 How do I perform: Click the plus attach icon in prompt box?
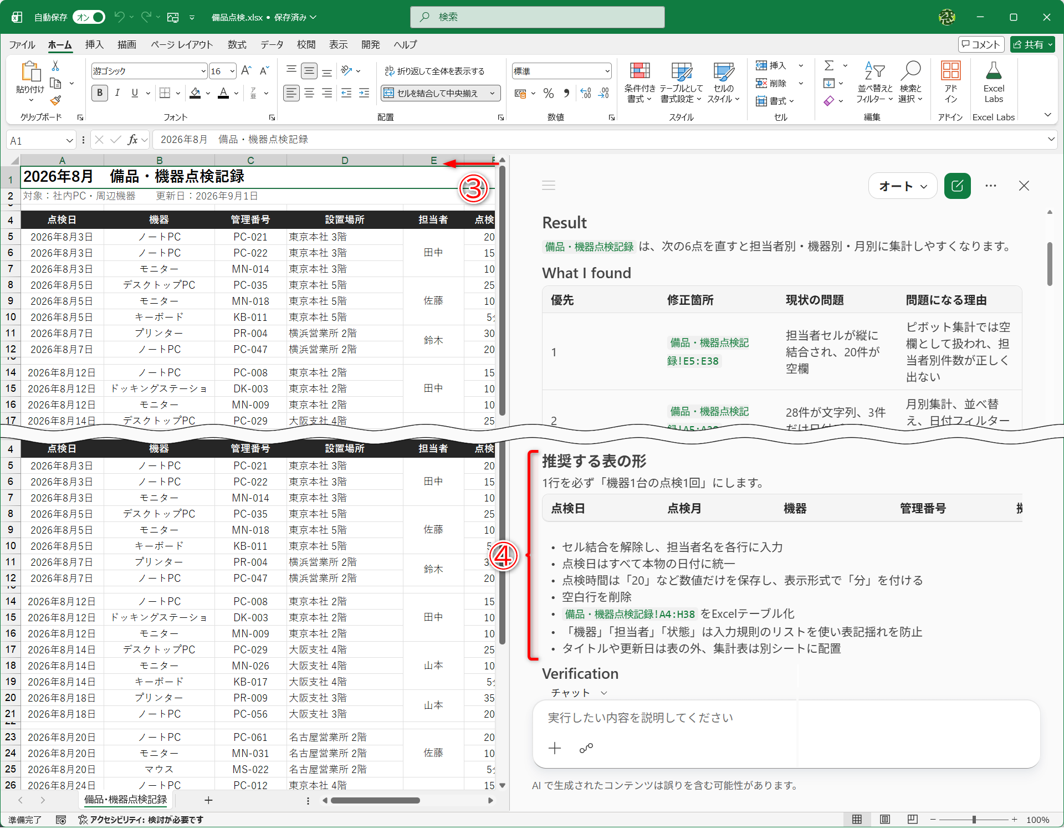(555, 749)
